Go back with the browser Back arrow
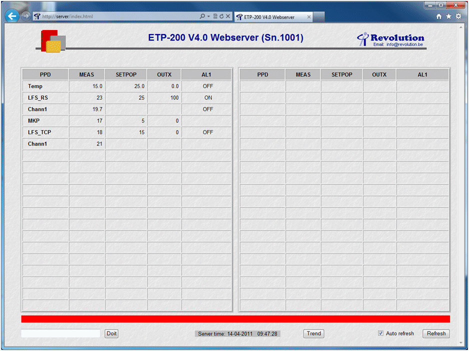The width and height of the screenshot is (469, 351). coord(12,16)
